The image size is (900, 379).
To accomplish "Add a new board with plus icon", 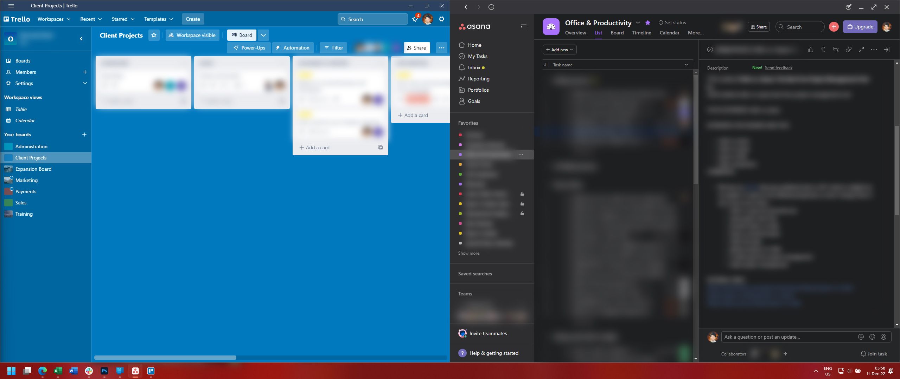I will pos(84,135).
